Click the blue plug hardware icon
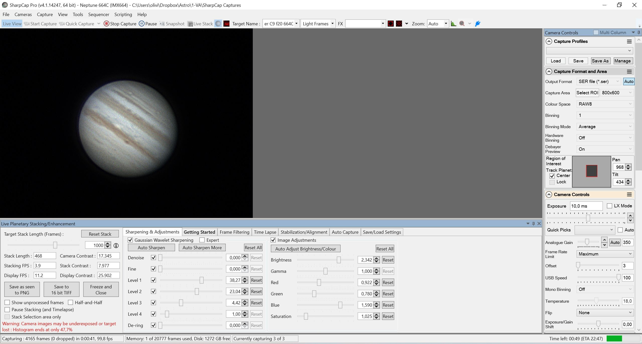 478,24
